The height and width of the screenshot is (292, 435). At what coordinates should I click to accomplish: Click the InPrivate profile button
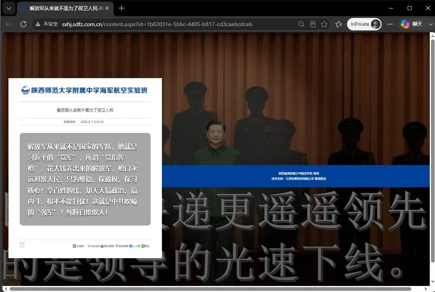(364, 24)
